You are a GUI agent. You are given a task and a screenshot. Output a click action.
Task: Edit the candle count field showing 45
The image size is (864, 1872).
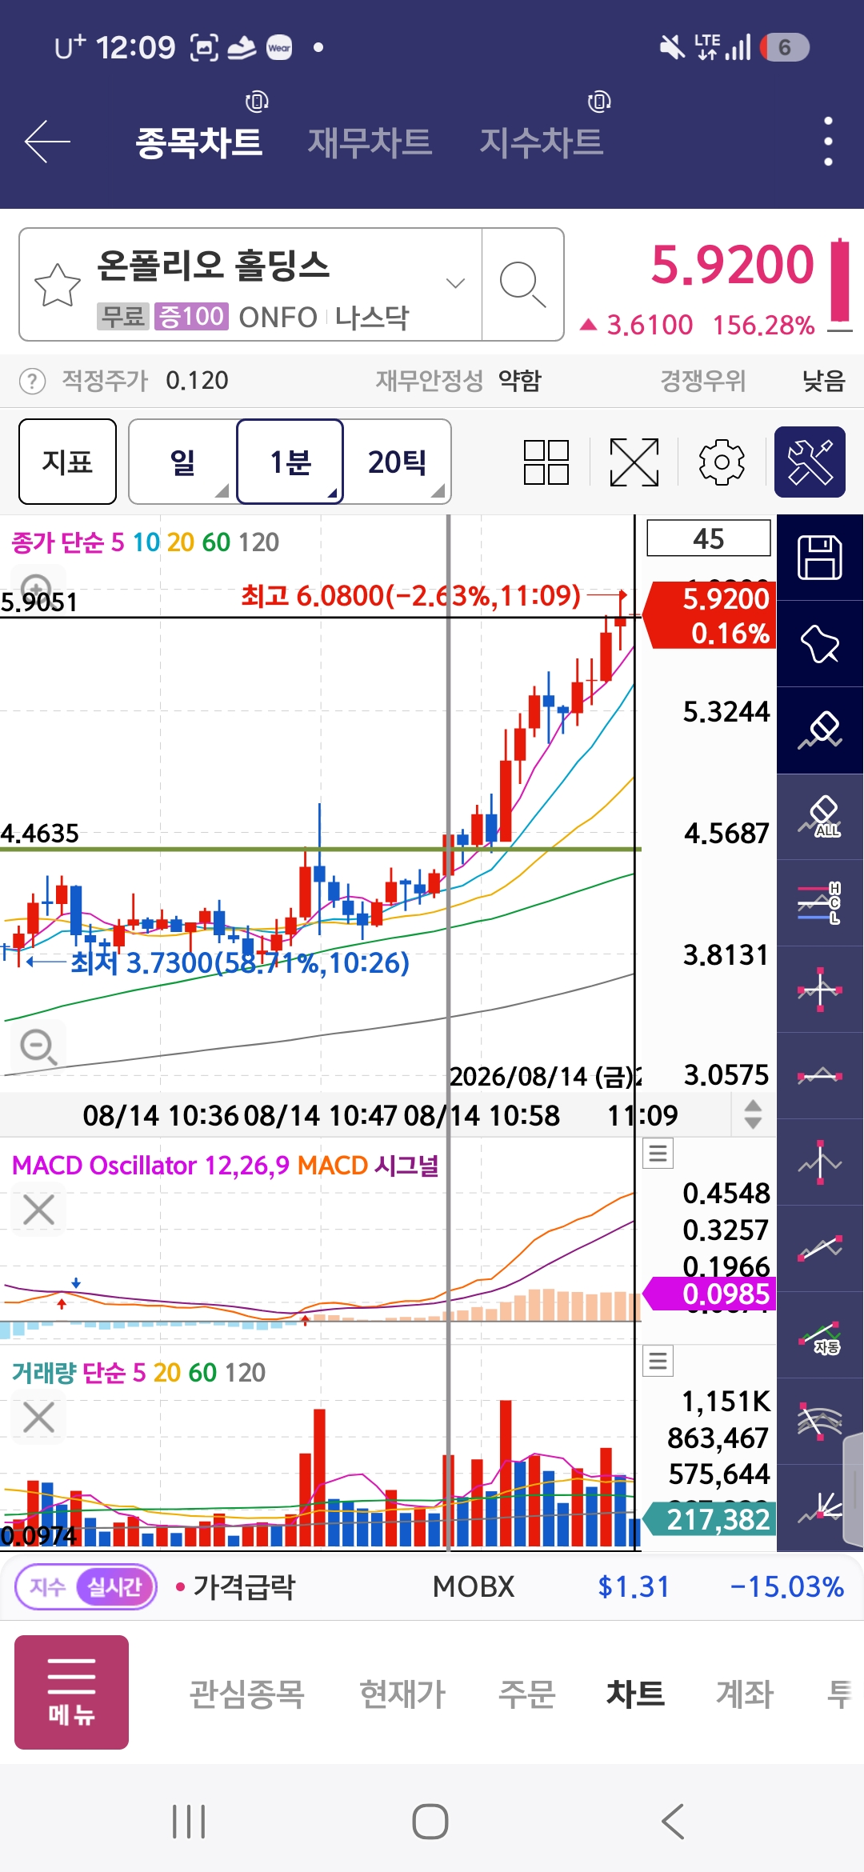[x=708, y=538]
